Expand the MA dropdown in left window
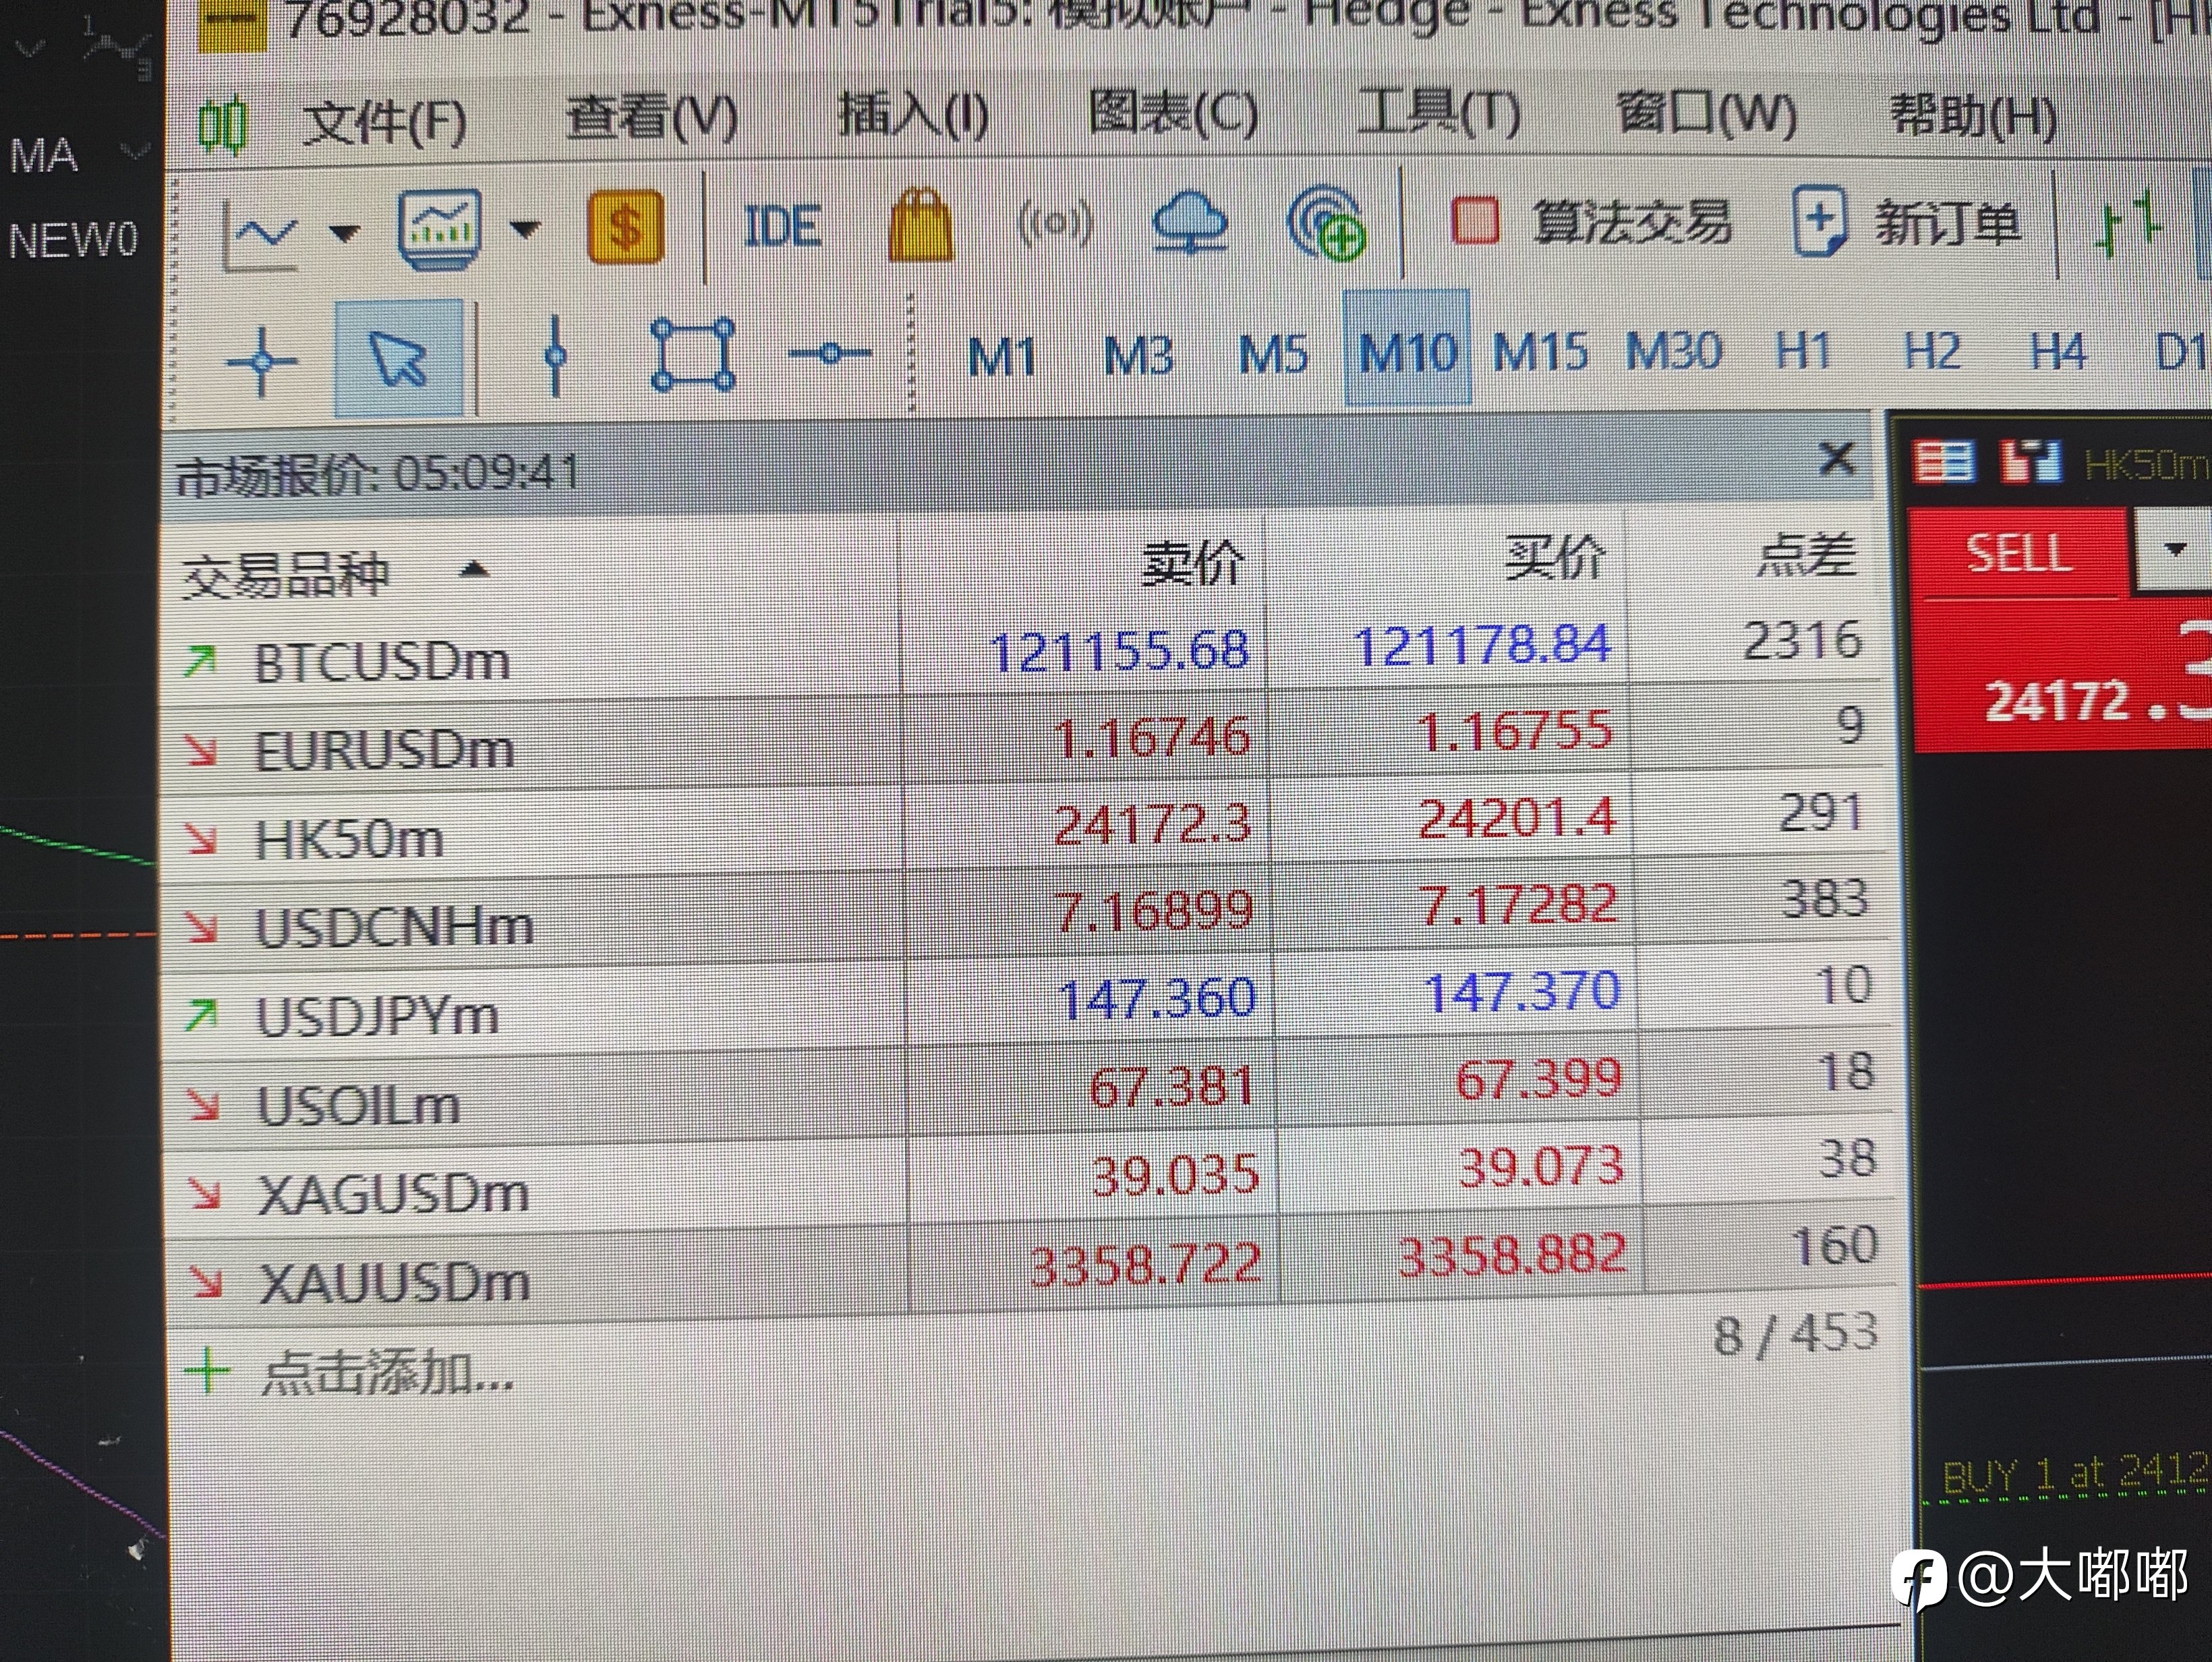This screenshot has width=2212, height=1662. tap(134, 153)
